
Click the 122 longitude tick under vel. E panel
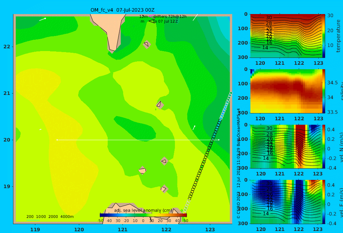(x=299, y=229)
